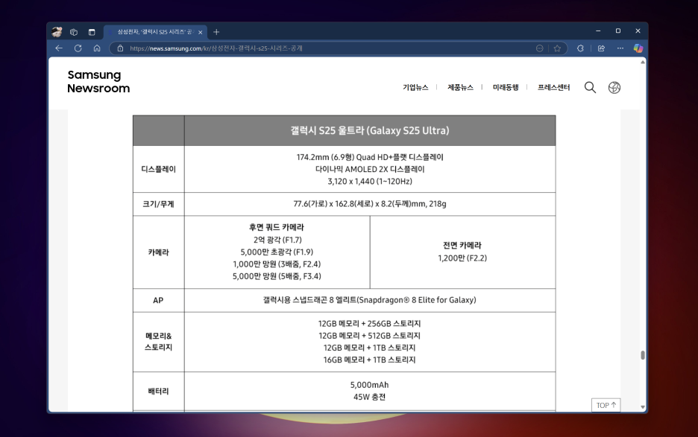Go to the browser home icon

97,48
